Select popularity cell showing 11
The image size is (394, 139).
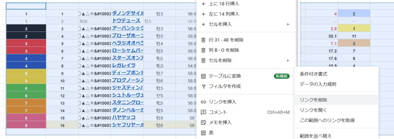coord(354,36)
